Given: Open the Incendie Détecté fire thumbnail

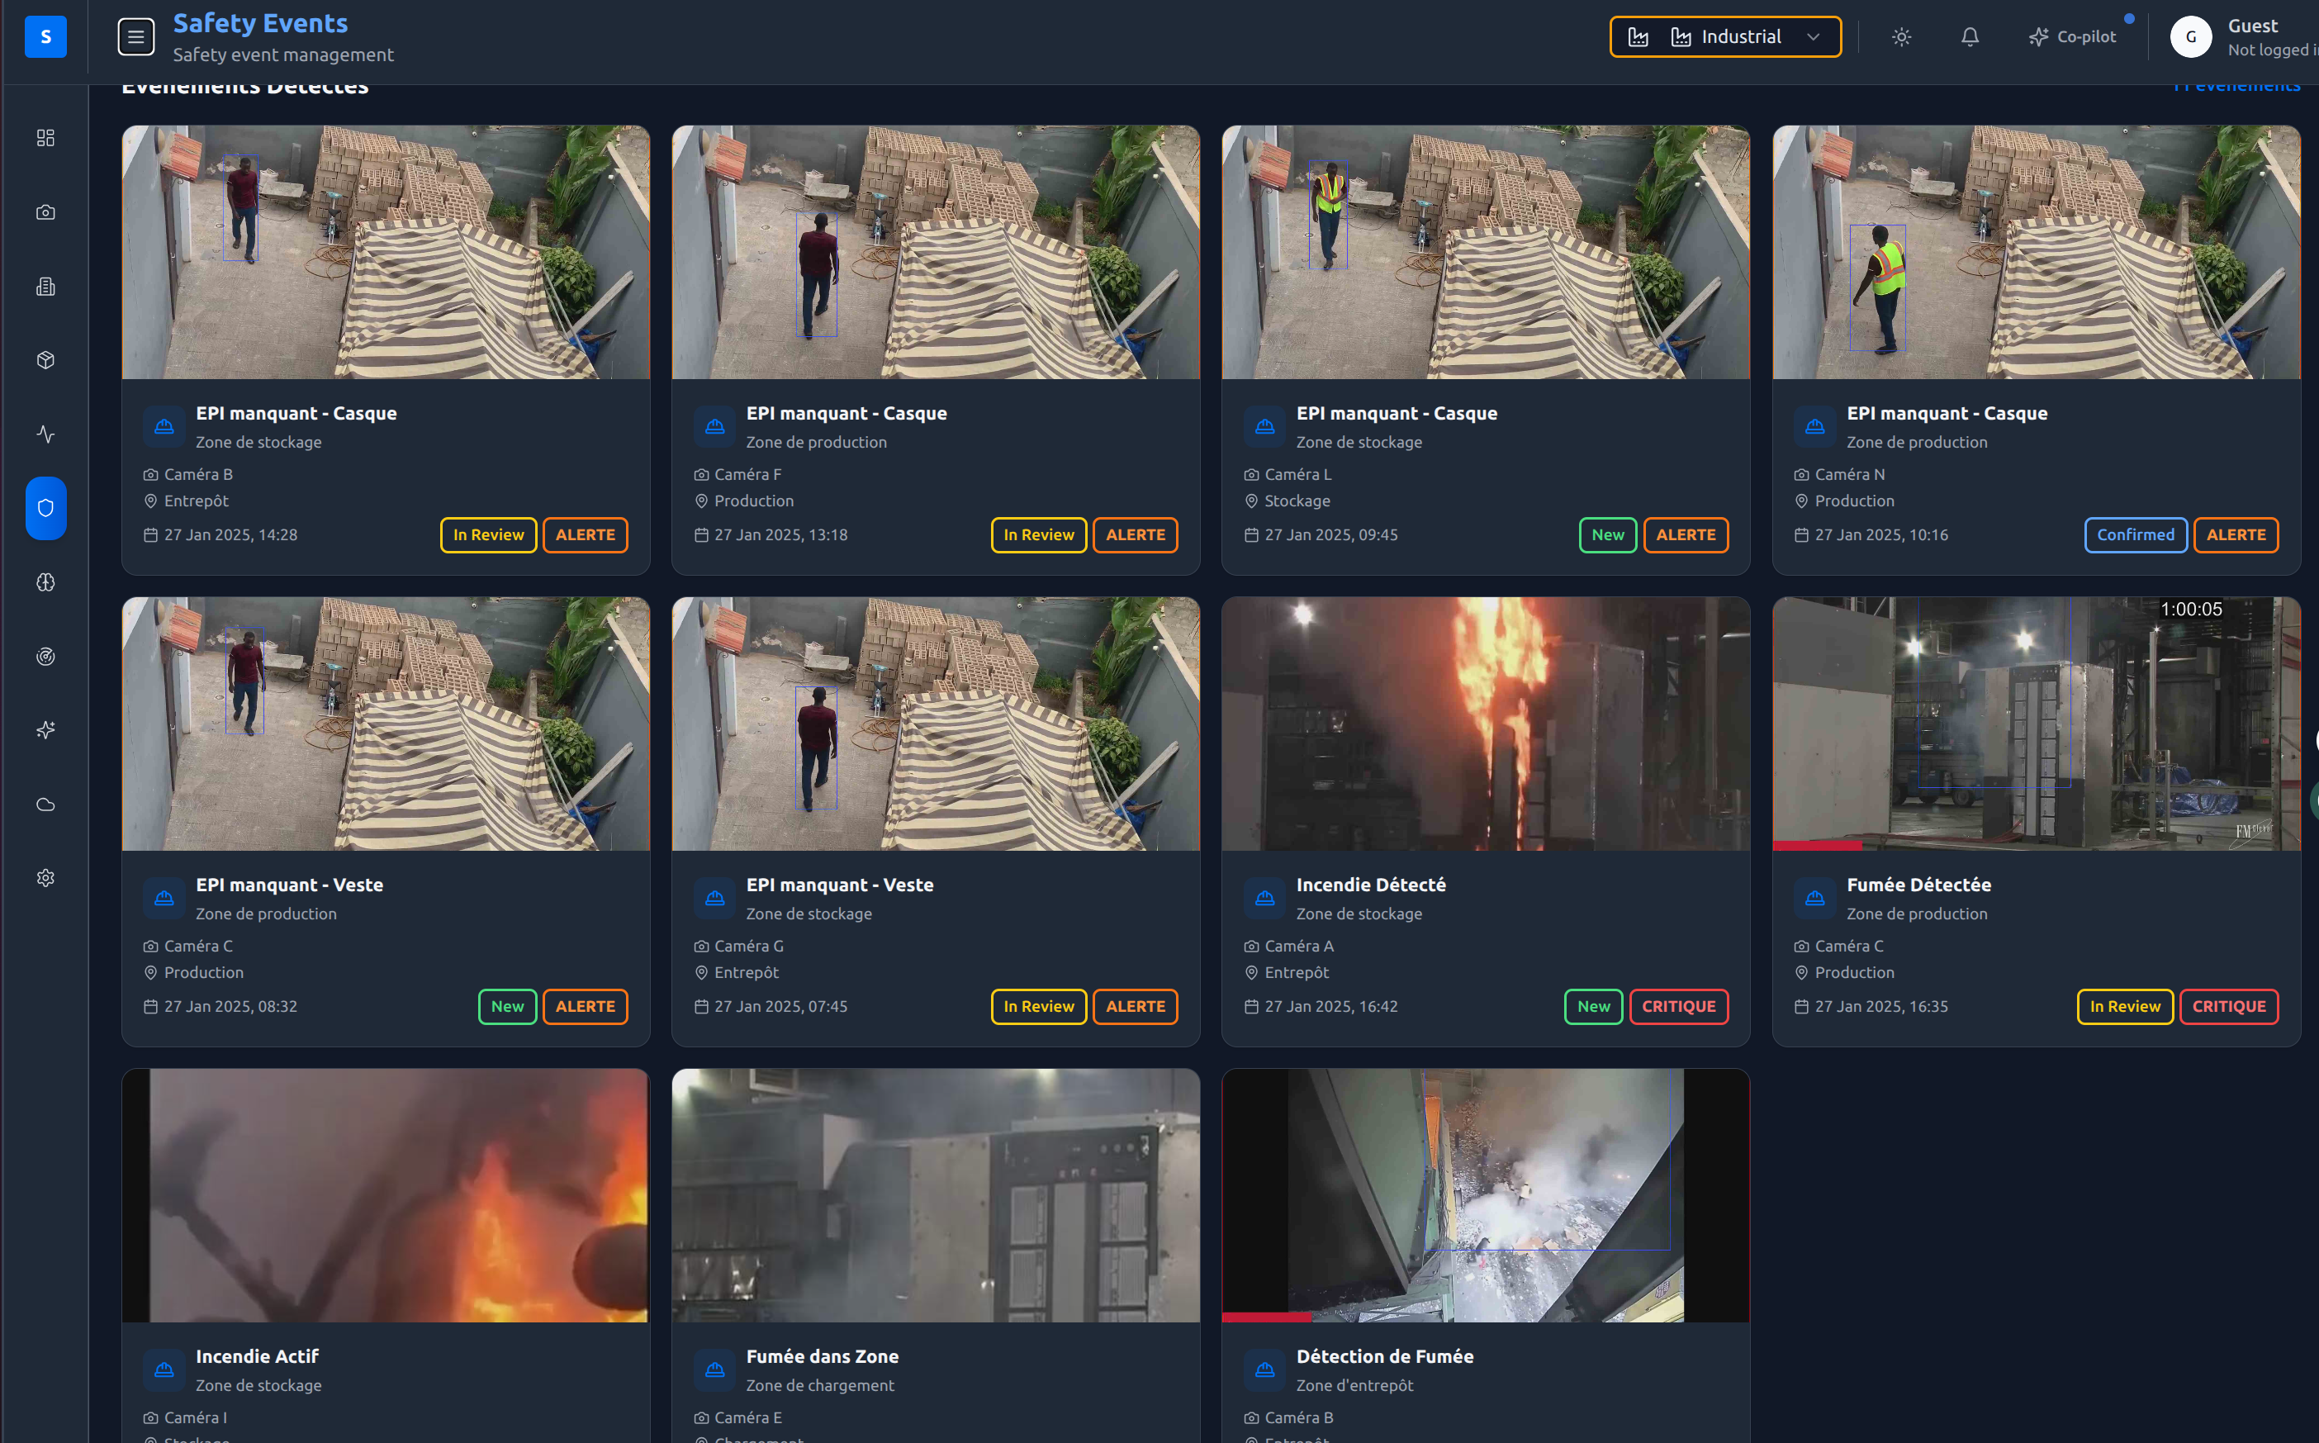Looking at the screenshot, I should pyautogui.click(x=1485, y=724).
